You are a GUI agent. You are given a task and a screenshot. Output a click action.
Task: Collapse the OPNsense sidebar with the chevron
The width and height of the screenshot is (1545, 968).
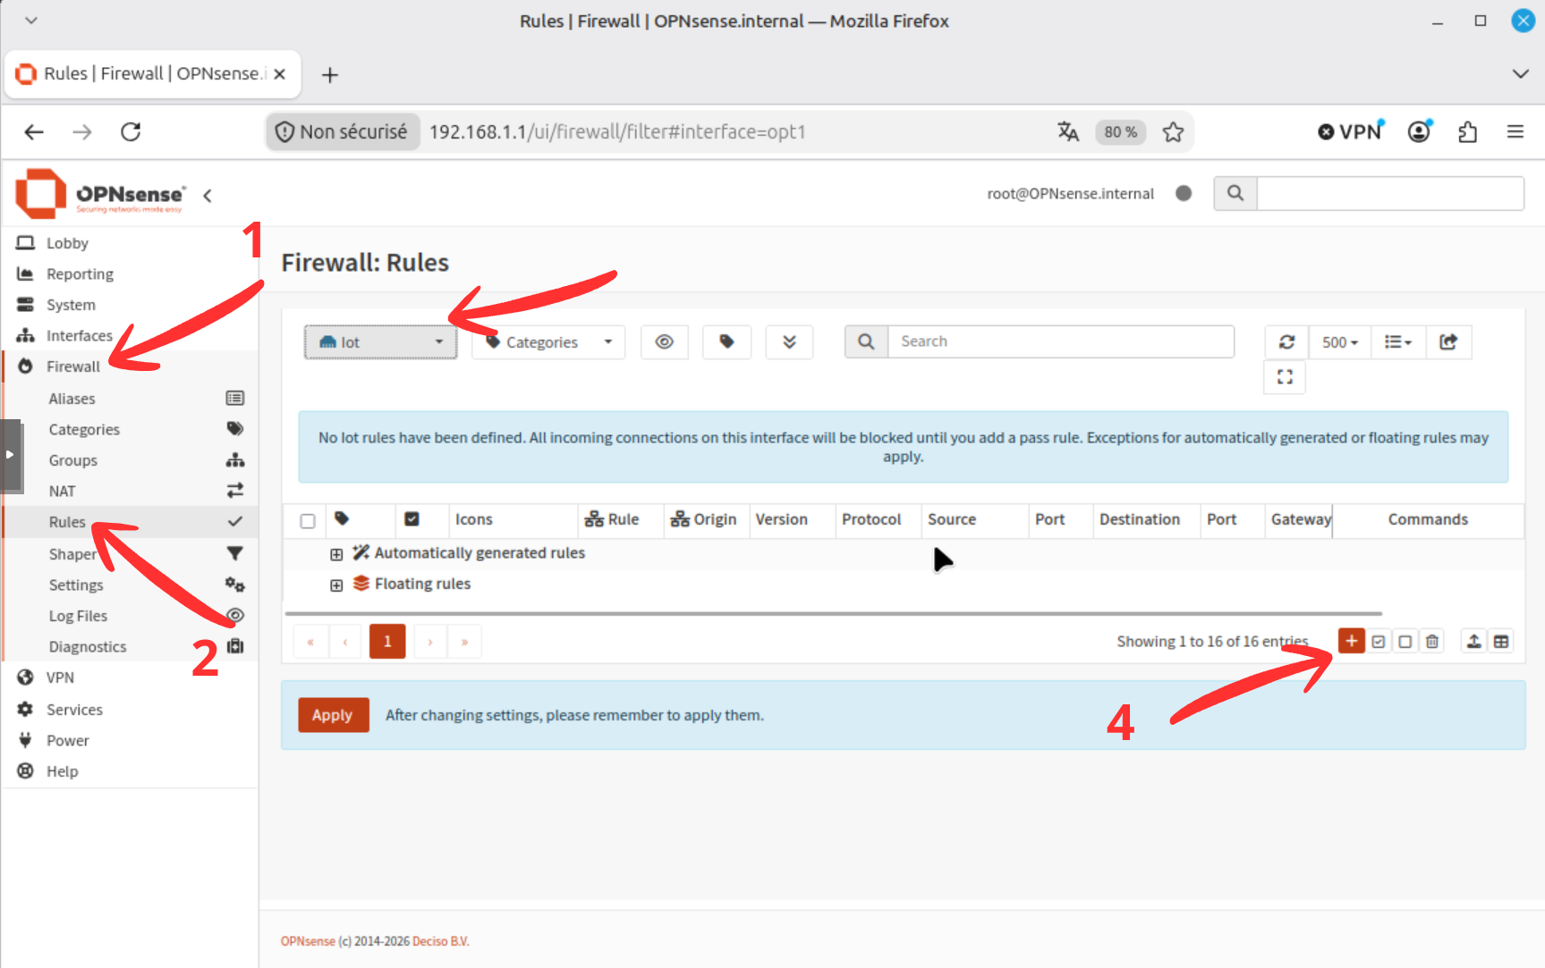[x=208, y=196]
